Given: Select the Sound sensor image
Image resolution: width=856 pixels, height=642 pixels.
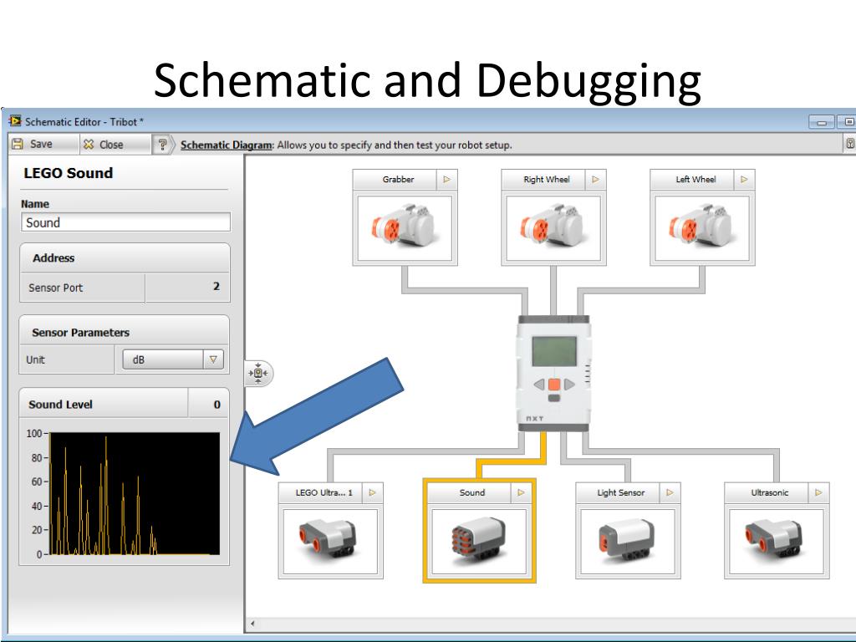Looking at the screenshot, I should 479,542.
